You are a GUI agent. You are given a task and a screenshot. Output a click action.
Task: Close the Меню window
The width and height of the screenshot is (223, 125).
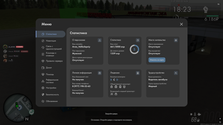point(181,24)
